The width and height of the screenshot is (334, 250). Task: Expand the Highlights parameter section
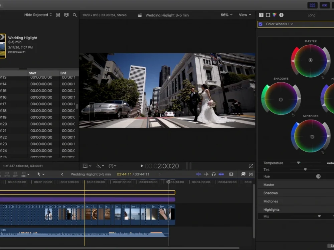pos(296,210)
